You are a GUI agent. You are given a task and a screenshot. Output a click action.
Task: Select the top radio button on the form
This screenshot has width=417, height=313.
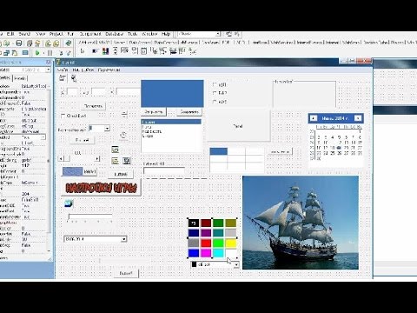coord(215,84)
